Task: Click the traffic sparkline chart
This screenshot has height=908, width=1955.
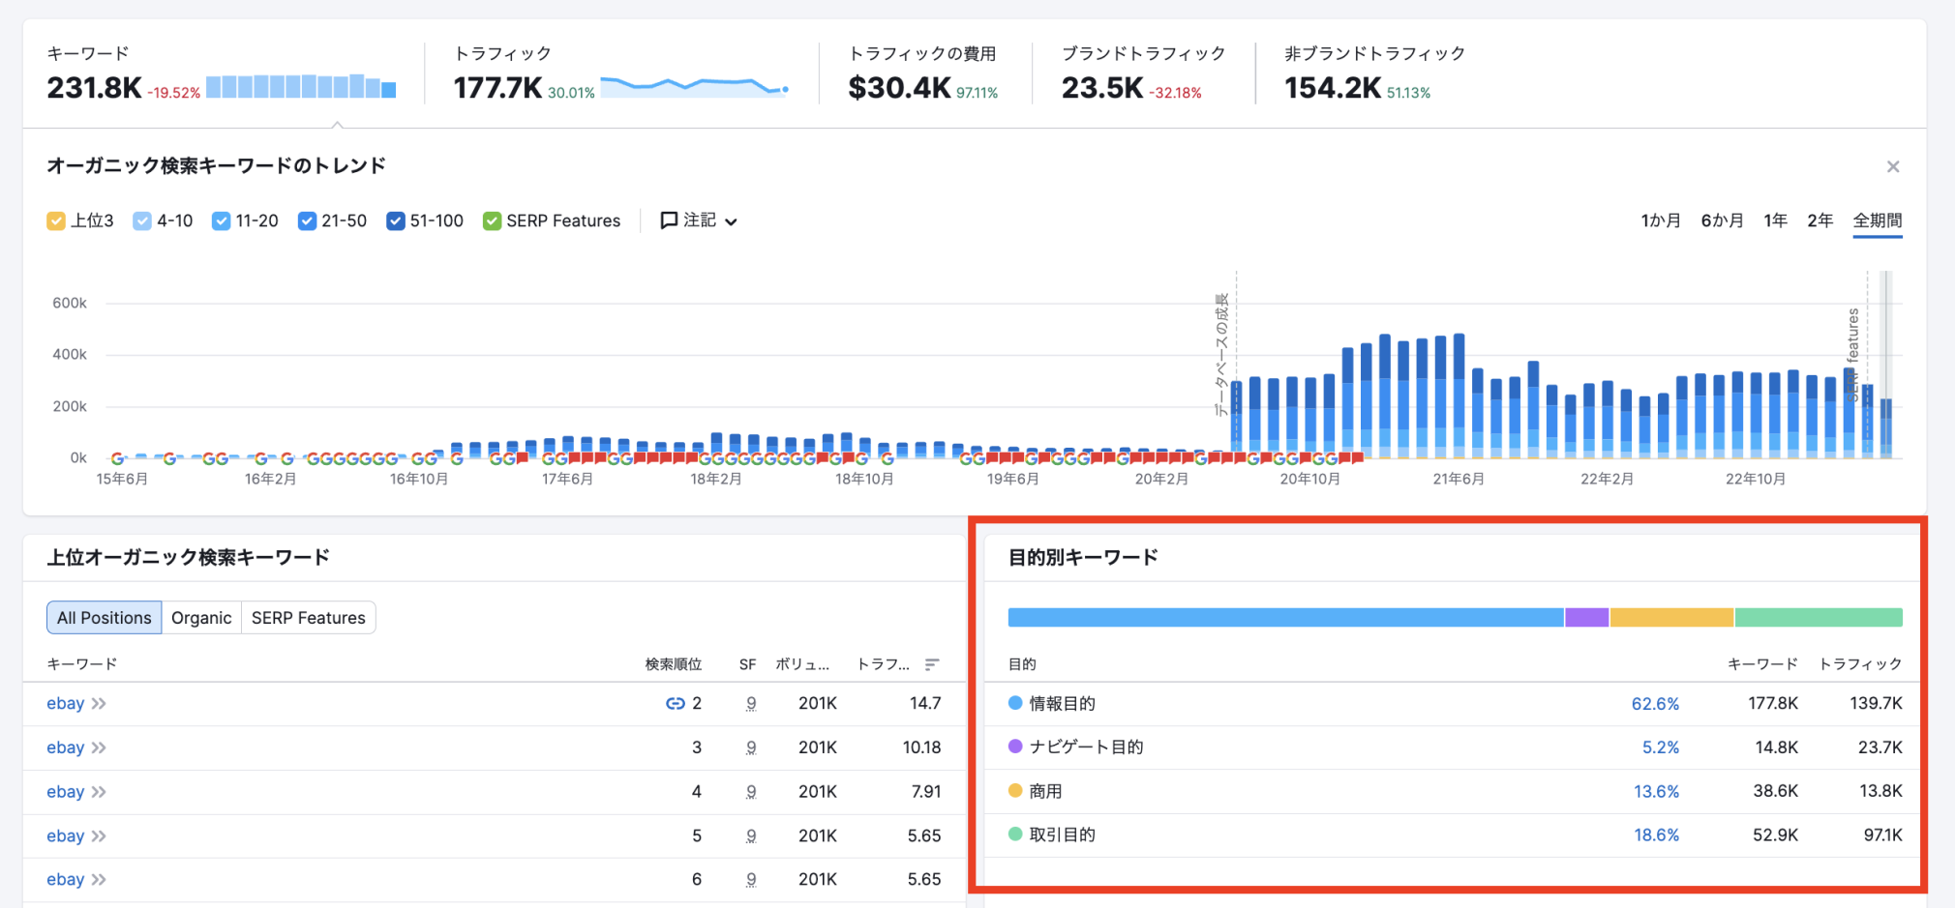Action: 695,87
